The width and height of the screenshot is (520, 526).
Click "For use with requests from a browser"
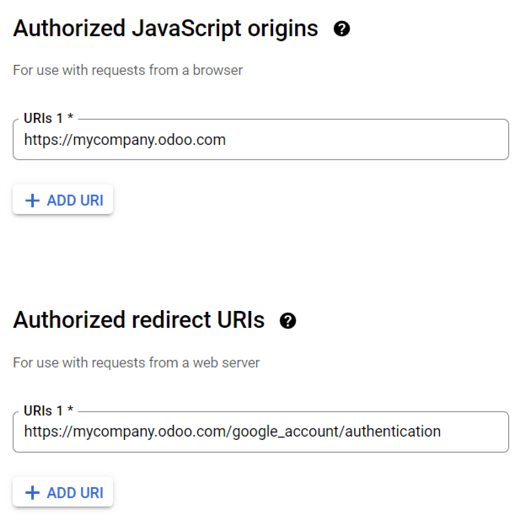click(x=128, y=71)
